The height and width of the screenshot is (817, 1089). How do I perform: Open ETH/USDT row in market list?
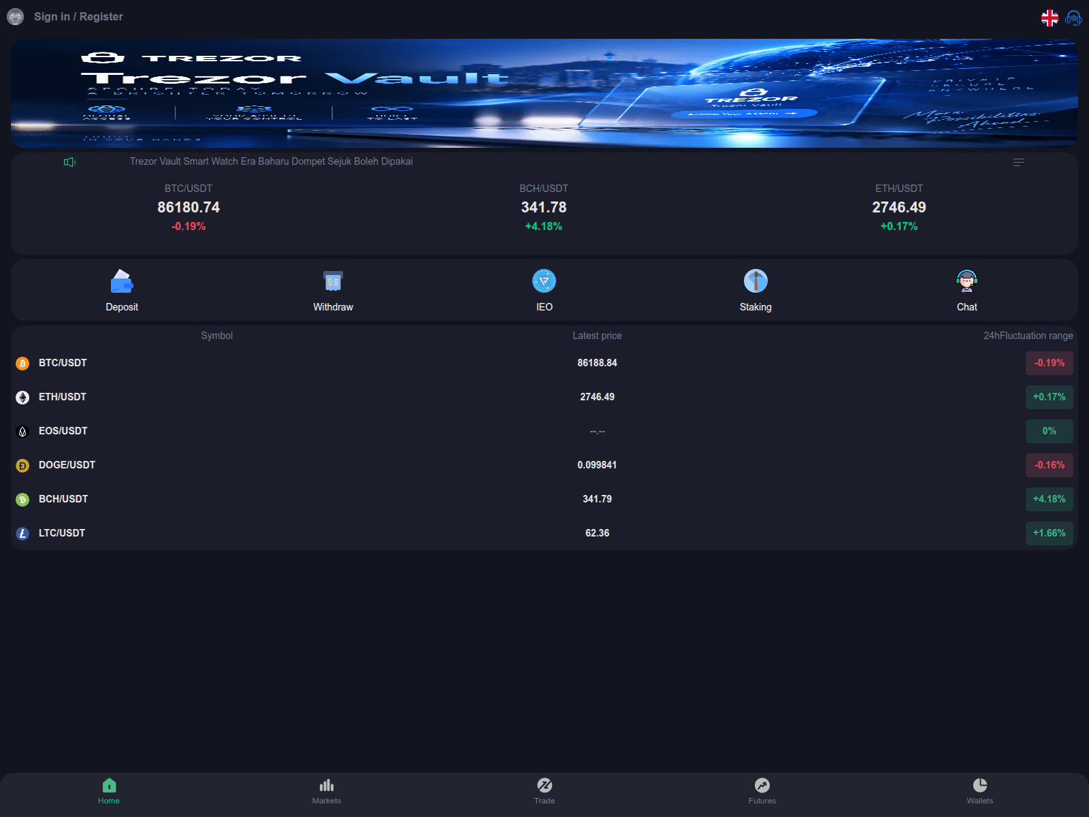pyautogui.click(x=544, y=397)
